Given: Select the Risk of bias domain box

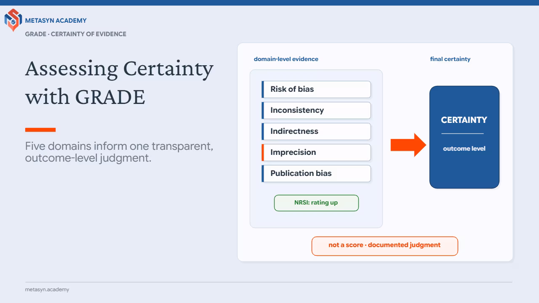Looking at the screenshot, I should (316, 89).
